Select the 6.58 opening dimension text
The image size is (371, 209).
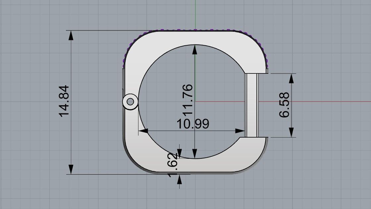pos(284,105)
